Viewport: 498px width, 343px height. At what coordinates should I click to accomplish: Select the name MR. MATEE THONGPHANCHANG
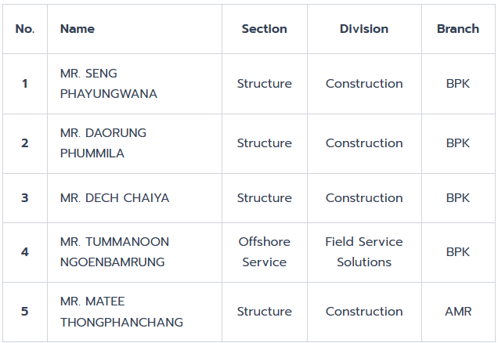click(121, 312)
